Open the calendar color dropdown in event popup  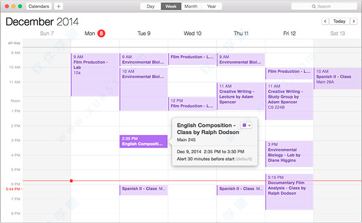[246, 125]
